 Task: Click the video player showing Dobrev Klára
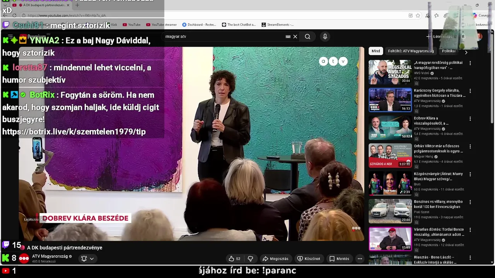pyautogui.click(x=191, y=144)
